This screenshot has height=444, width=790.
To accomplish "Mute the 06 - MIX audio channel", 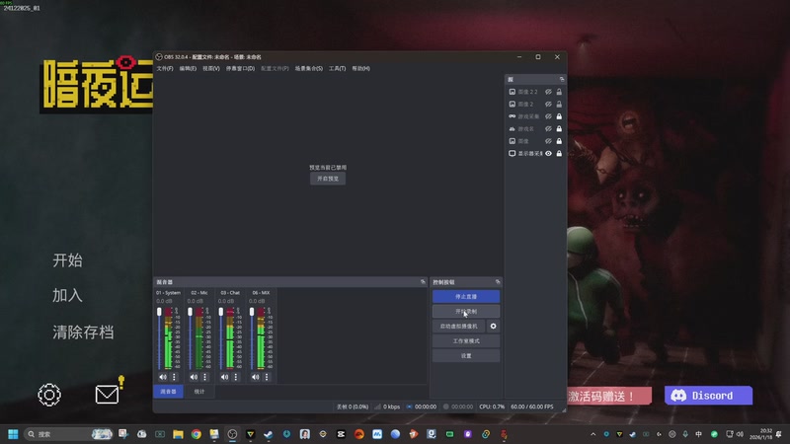I will 256,377.
